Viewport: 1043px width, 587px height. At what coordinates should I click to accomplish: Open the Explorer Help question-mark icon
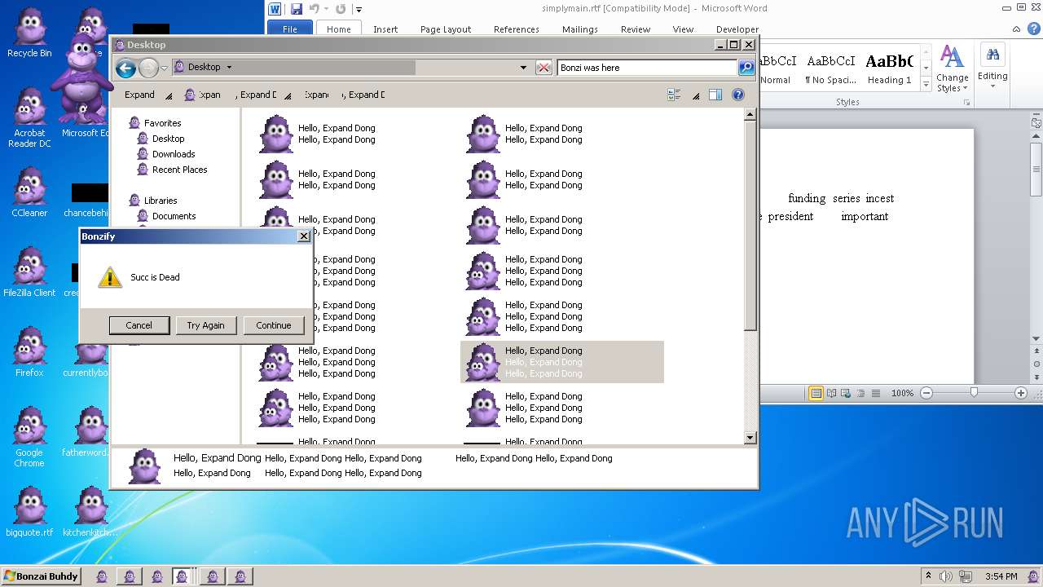(x=738, y=95)
